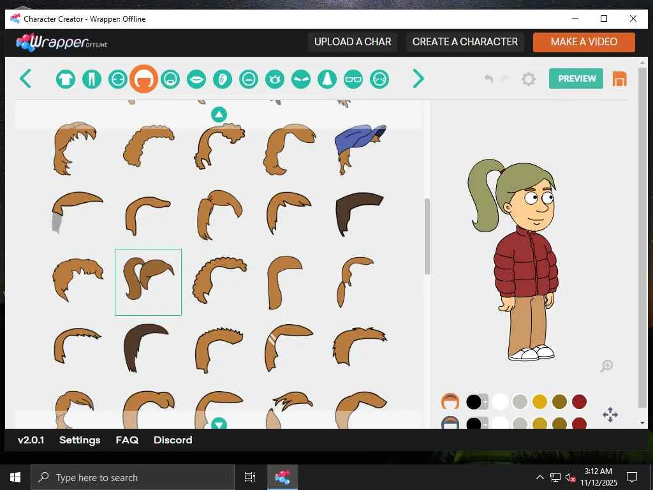Pick the red hair color swatch
The width and height of the screenshot is (653, 490).
point(579,402)
